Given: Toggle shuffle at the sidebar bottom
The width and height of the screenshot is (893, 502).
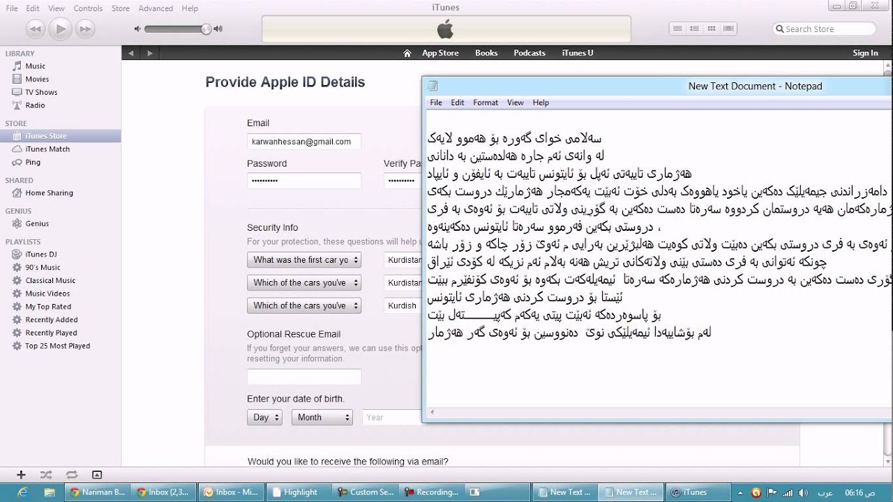Looking at the screenshot, I should pos(46,475).
